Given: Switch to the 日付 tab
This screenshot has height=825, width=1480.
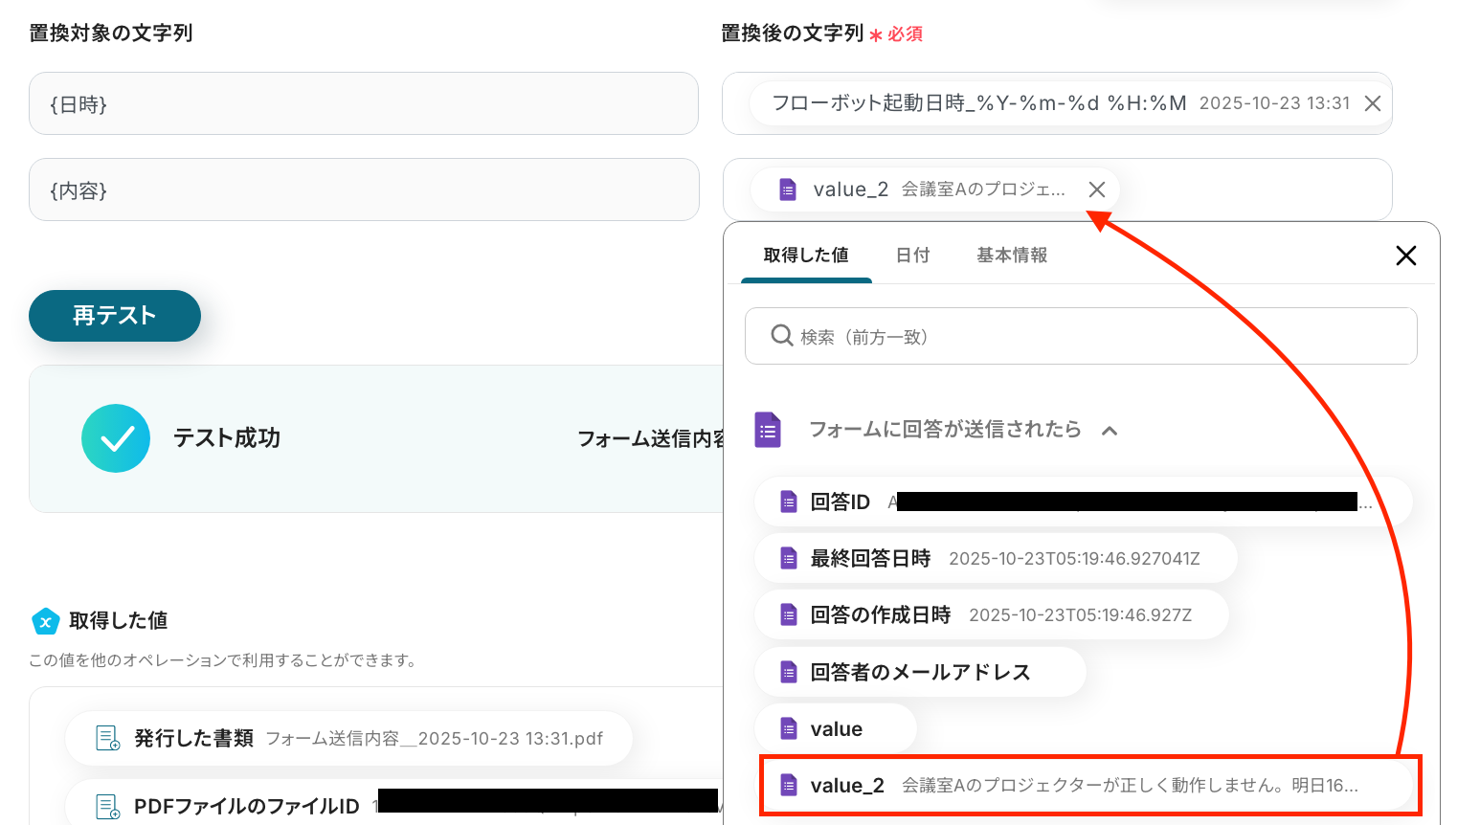Looking at the screenshot, I should point(912,256).
